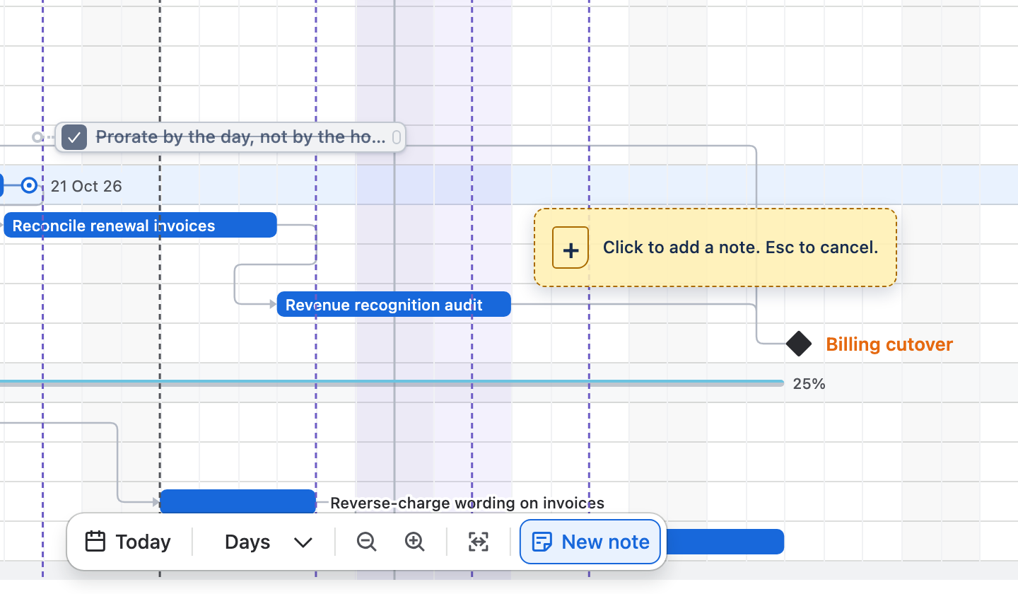Select the "Revenue recognition audit" task bar
The width and height of the screenshot is (1018, 594).
point(394,304)
